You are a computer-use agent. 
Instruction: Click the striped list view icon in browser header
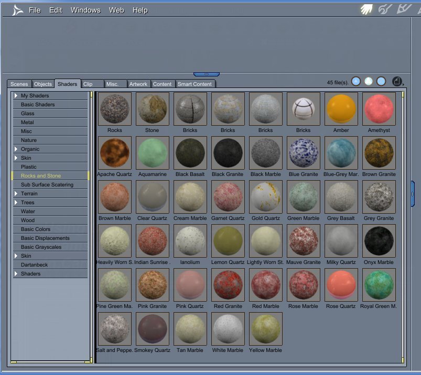tap(381, 81)
